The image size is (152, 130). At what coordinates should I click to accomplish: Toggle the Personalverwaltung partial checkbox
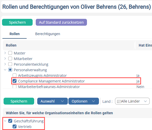[x=10, y=70]
